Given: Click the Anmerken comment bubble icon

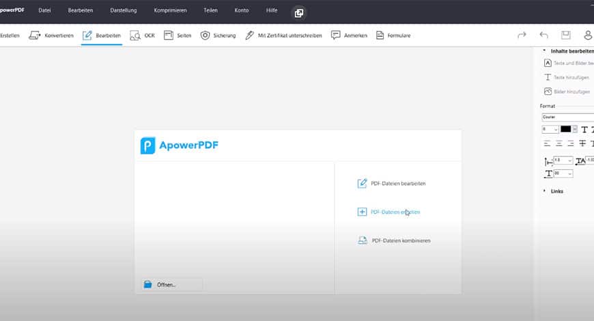Looking at the screenshot, I should (335, 36).
